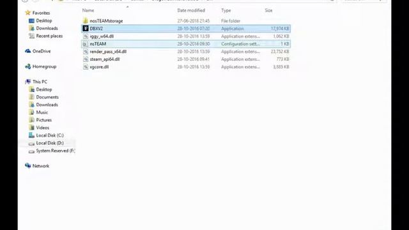Click the nsTEAM configuration file icon
Viewport: 409px width, 230px height.
[85, 44]
